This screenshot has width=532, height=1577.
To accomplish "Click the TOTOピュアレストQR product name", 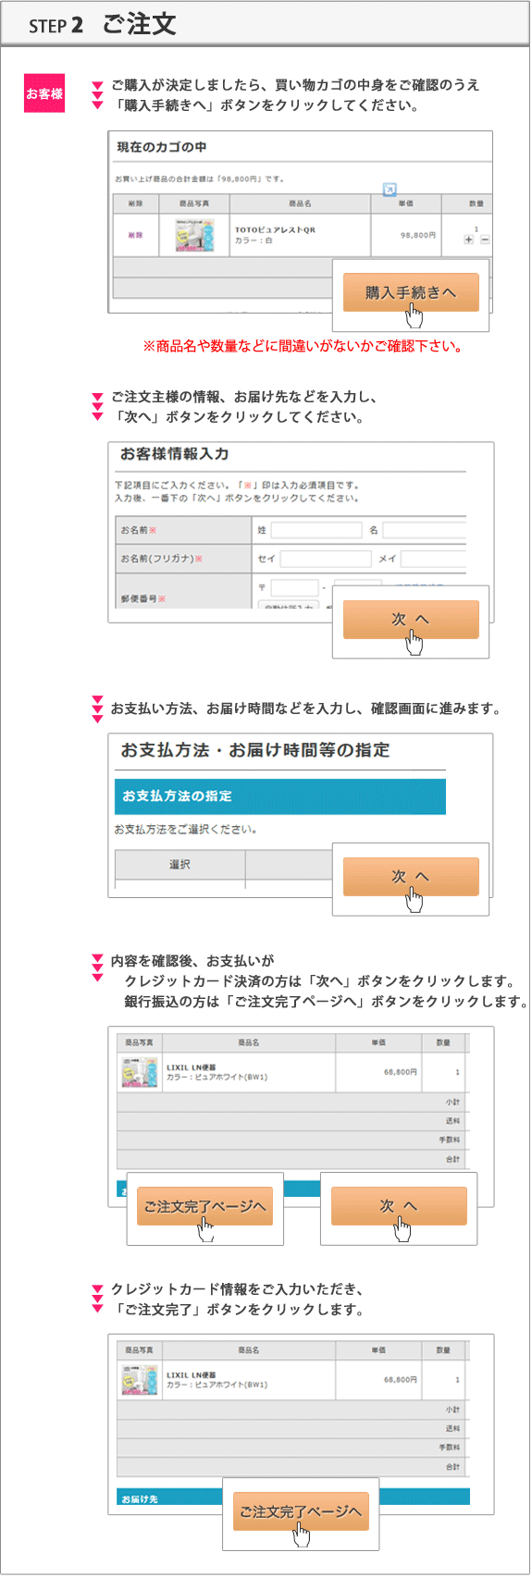I will (275, 229).
